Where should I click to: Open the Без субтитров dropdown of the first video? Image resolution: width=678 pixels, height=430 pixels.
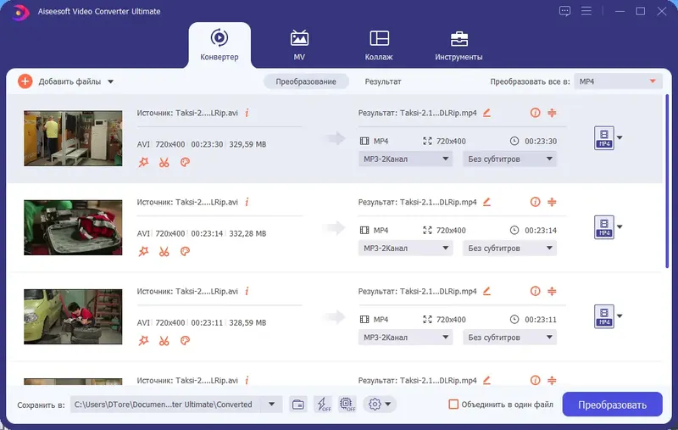pos(509,159)
